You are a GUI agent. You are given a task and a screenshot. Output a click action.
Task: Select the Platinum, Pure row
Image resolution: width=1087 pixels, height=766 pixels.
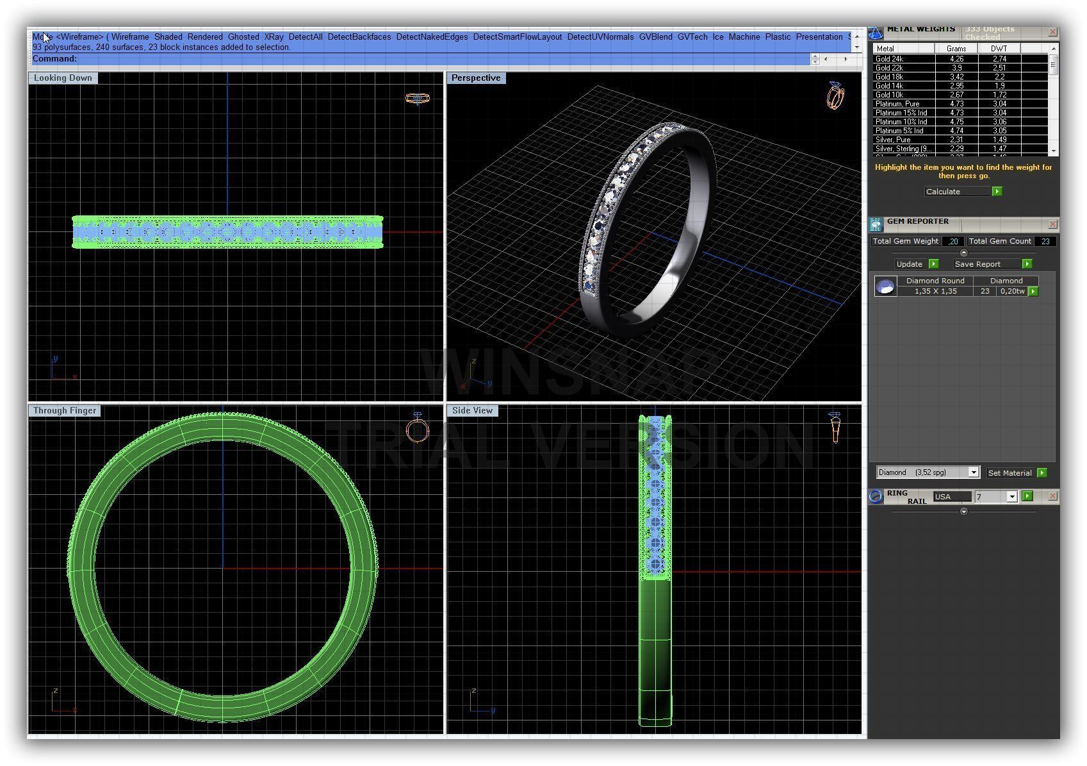coord(960,104)
